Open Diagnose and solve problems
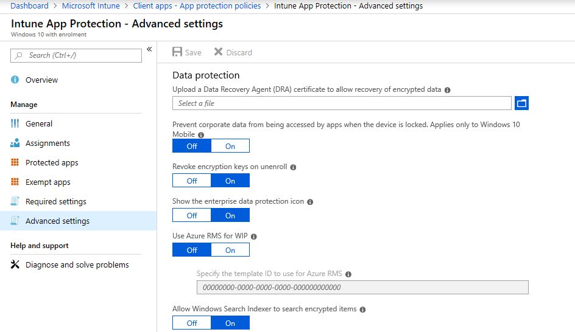This screenshot has width=575, height=332. (77, 265)
